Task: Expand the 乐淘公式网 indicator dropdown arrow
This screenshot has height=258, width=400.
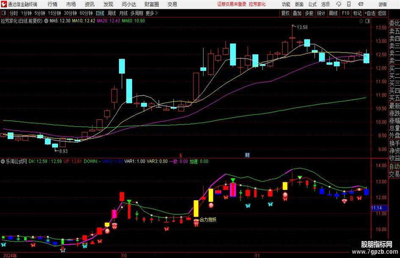Action: [x=3, y=161]
